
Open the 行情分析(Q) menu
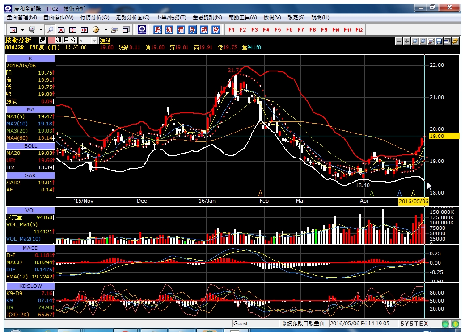pyautogui.click(x=95, y=17)
